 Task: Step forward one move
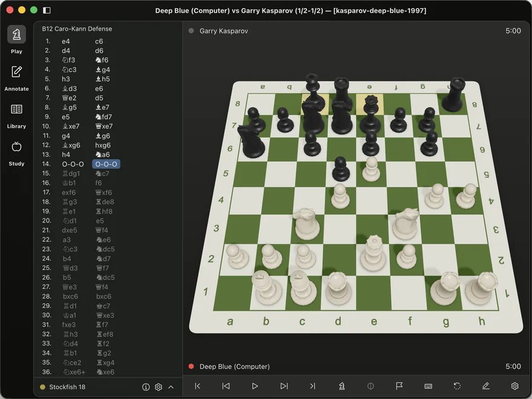[284, 386]
